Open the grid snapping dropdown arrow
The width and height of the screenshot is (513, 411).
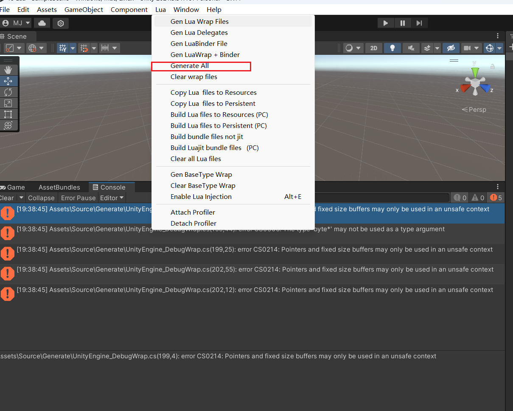[73, 48]
